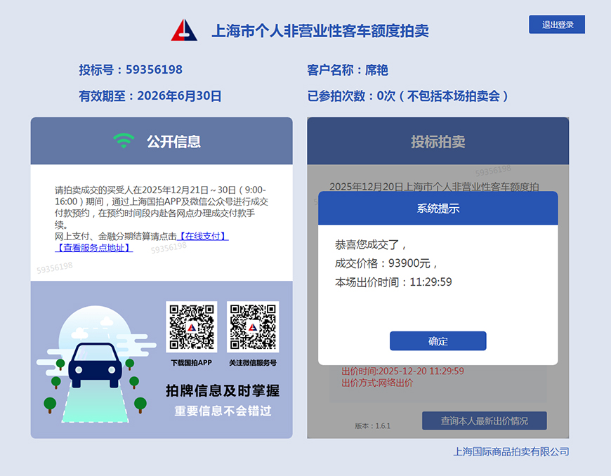Viewport: 611px width, 476px height.
Task: Click the 拍牌信息及时掌握 banner slogan
Action: tap(222, 391)
